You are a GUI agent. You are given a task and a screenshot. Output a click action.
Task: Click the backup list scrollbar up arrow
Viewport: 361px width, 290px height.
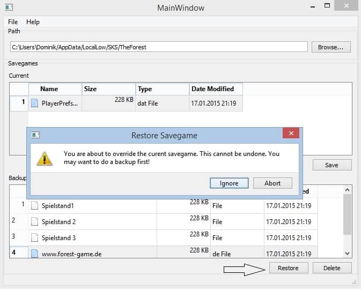pos(347,190)
